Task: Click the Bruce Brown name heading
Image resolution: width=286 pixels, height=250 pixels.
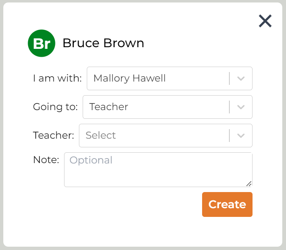Action: (103, 43)
